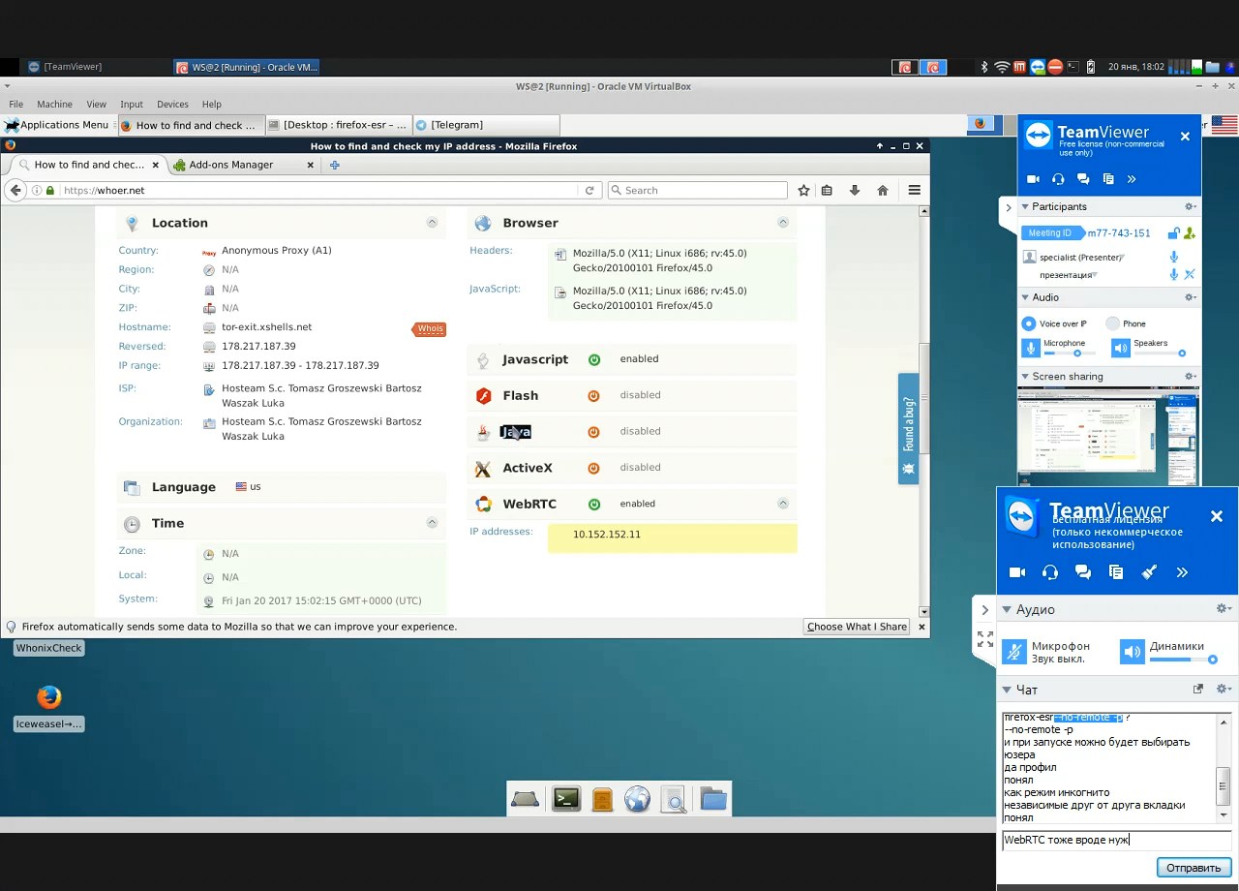1239x891 pixels.
Task: Click the Choose What I Share button
Action: [x=856, y=627]
